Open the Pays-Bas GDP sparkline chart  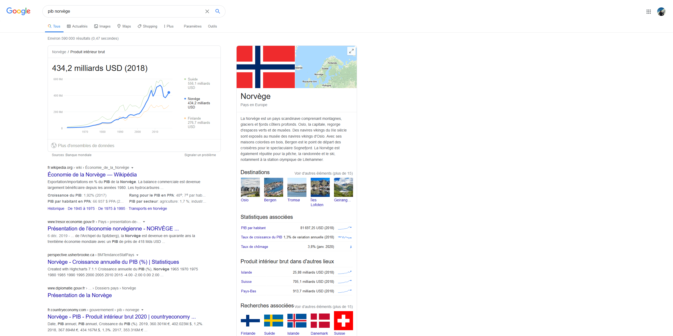pos(345,291)
